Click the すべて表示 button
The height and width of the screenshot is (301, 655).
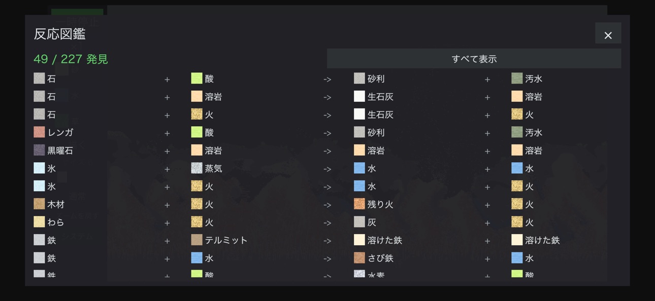(474, 59)
